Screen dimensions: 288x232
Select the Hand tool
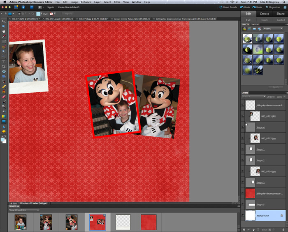pyautogui.click(x=4, y=31)
